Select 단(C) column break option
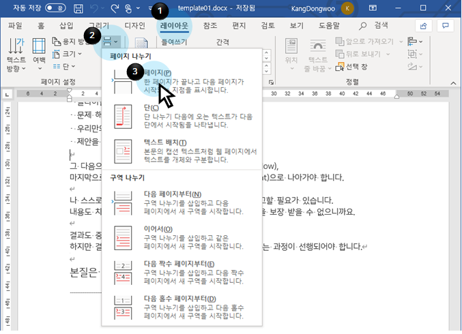The width and height of the screenshot is (462, 334). point(182,117)
